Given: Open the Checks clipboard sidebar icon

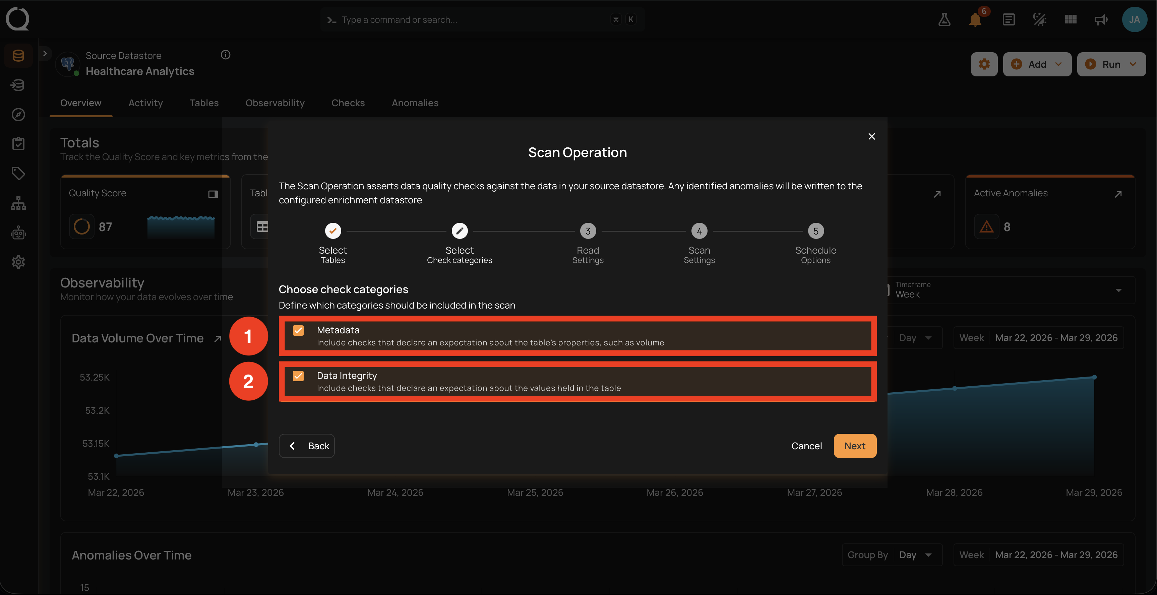Looking at the screenshot, I should click(18, 144).
